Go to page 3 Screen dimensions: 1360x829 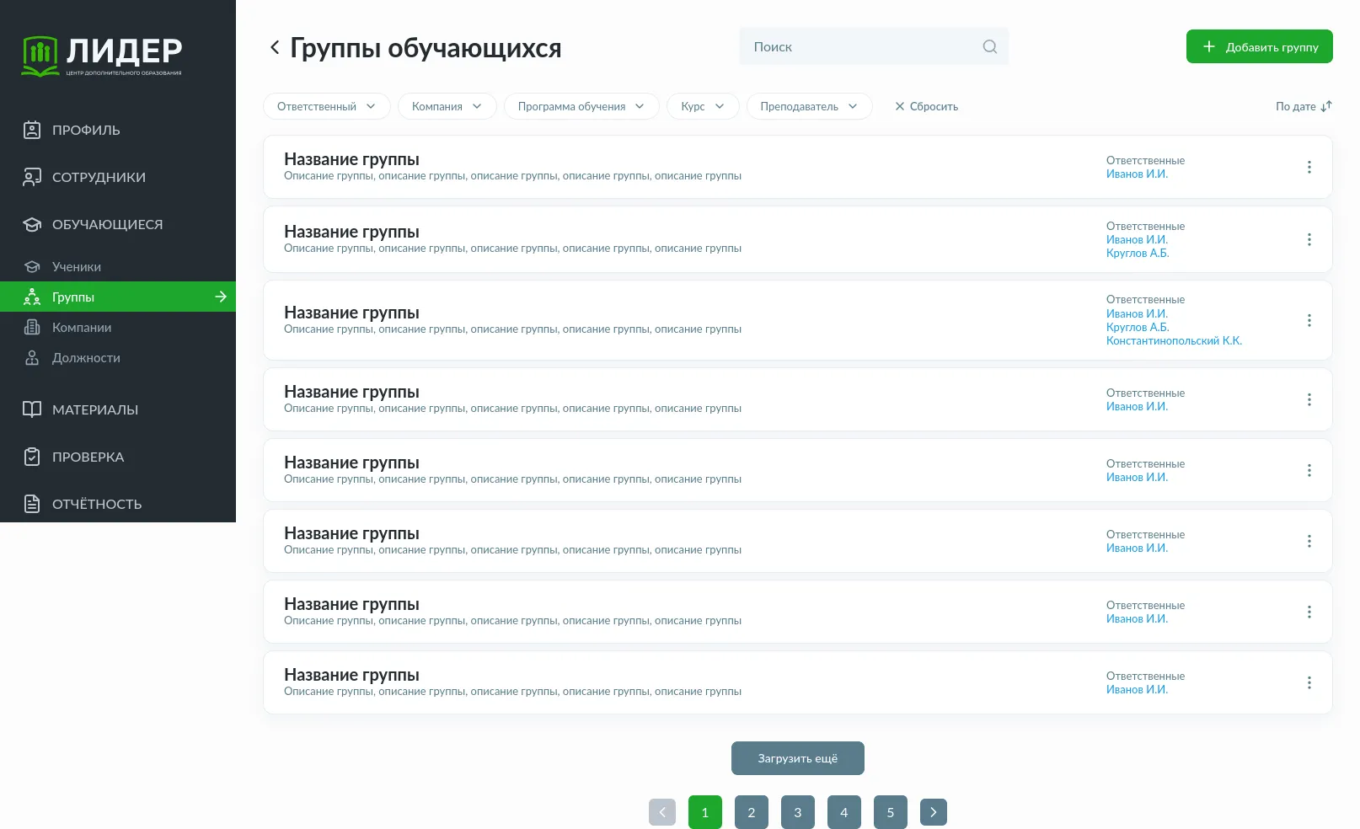798,812
